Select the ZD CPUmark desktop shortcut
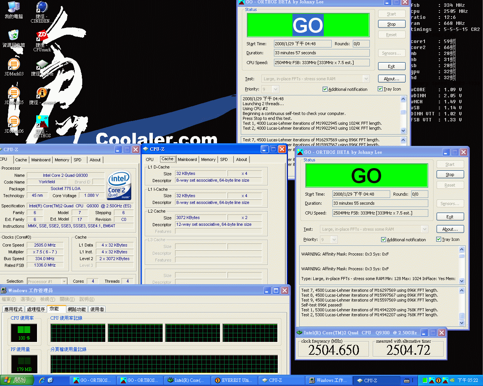This screenshot has width=483, height=386. pos(42,41)
